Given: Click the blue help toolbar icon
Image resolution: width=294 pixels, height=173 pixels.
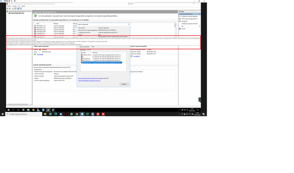Looking at the screenshot, I should click(18, 9).
